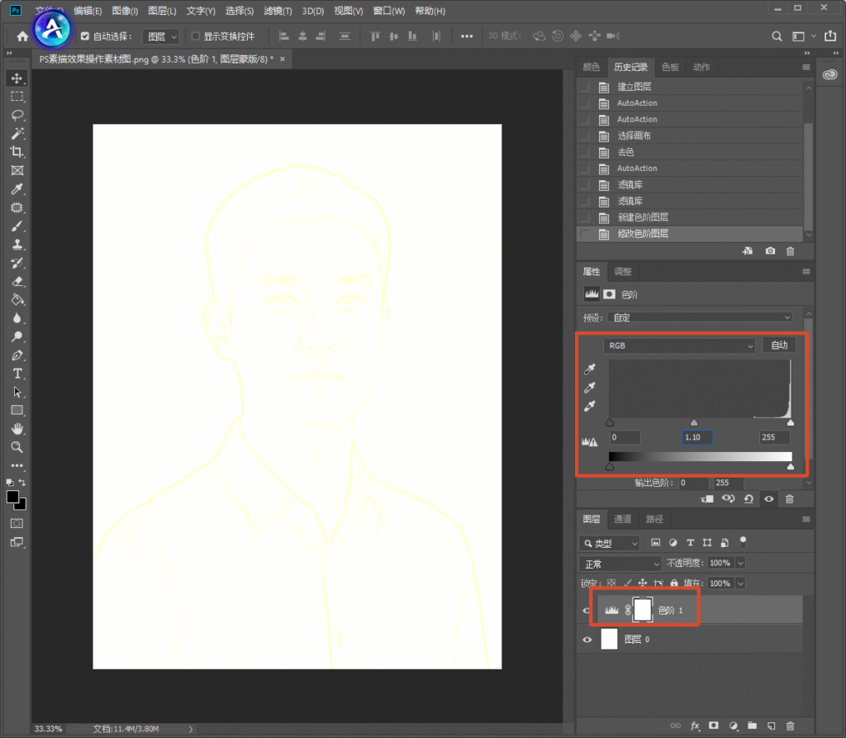Open the 不透明度 opacity dropdown arrow
Viewport: 846px width, 738px height.
[741, 563]
